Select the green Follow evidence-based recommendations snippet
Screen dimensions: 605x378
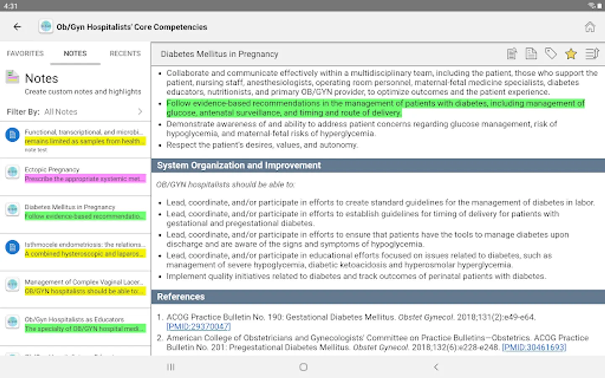pyautogui.click(x=85, y=216)
